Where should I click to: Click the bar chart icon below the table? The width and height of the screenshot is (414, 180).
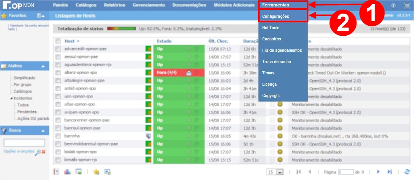(67, 172)
